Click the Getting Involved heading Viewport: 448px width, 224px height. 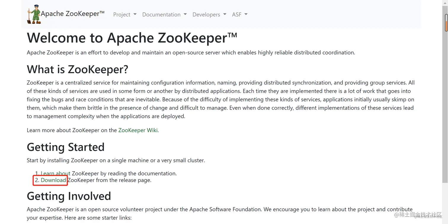[69, 196]
